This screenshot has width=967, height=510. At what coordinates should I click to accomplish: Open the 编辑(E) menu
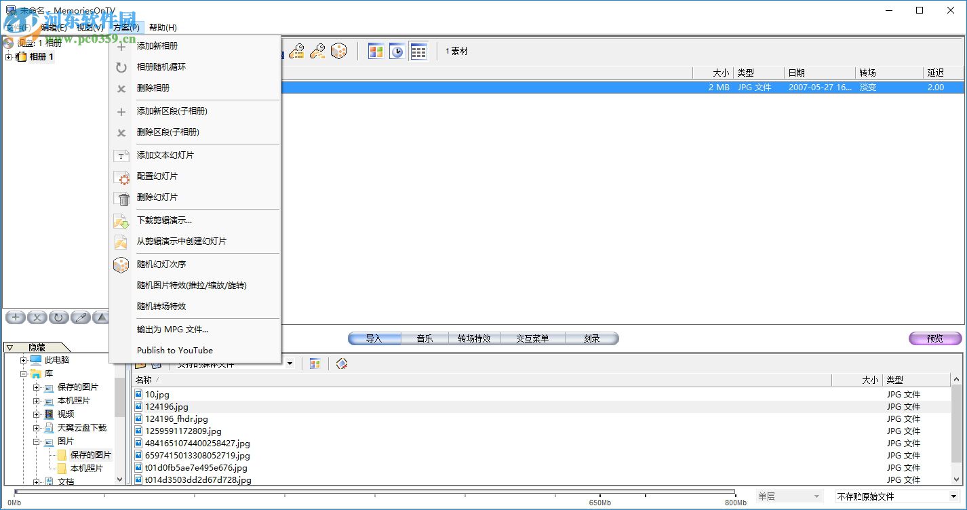(54, 27)
